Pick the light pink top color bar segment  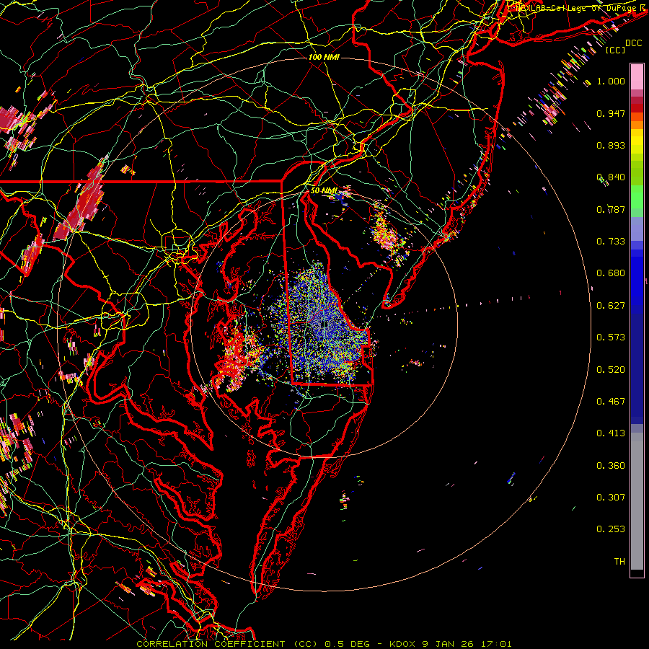637,76
